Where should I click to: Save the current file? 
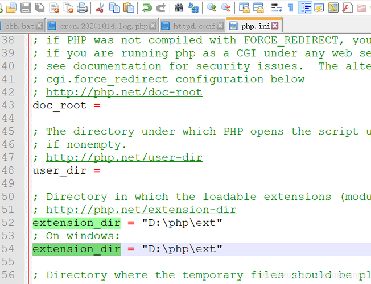click(26, 8)
